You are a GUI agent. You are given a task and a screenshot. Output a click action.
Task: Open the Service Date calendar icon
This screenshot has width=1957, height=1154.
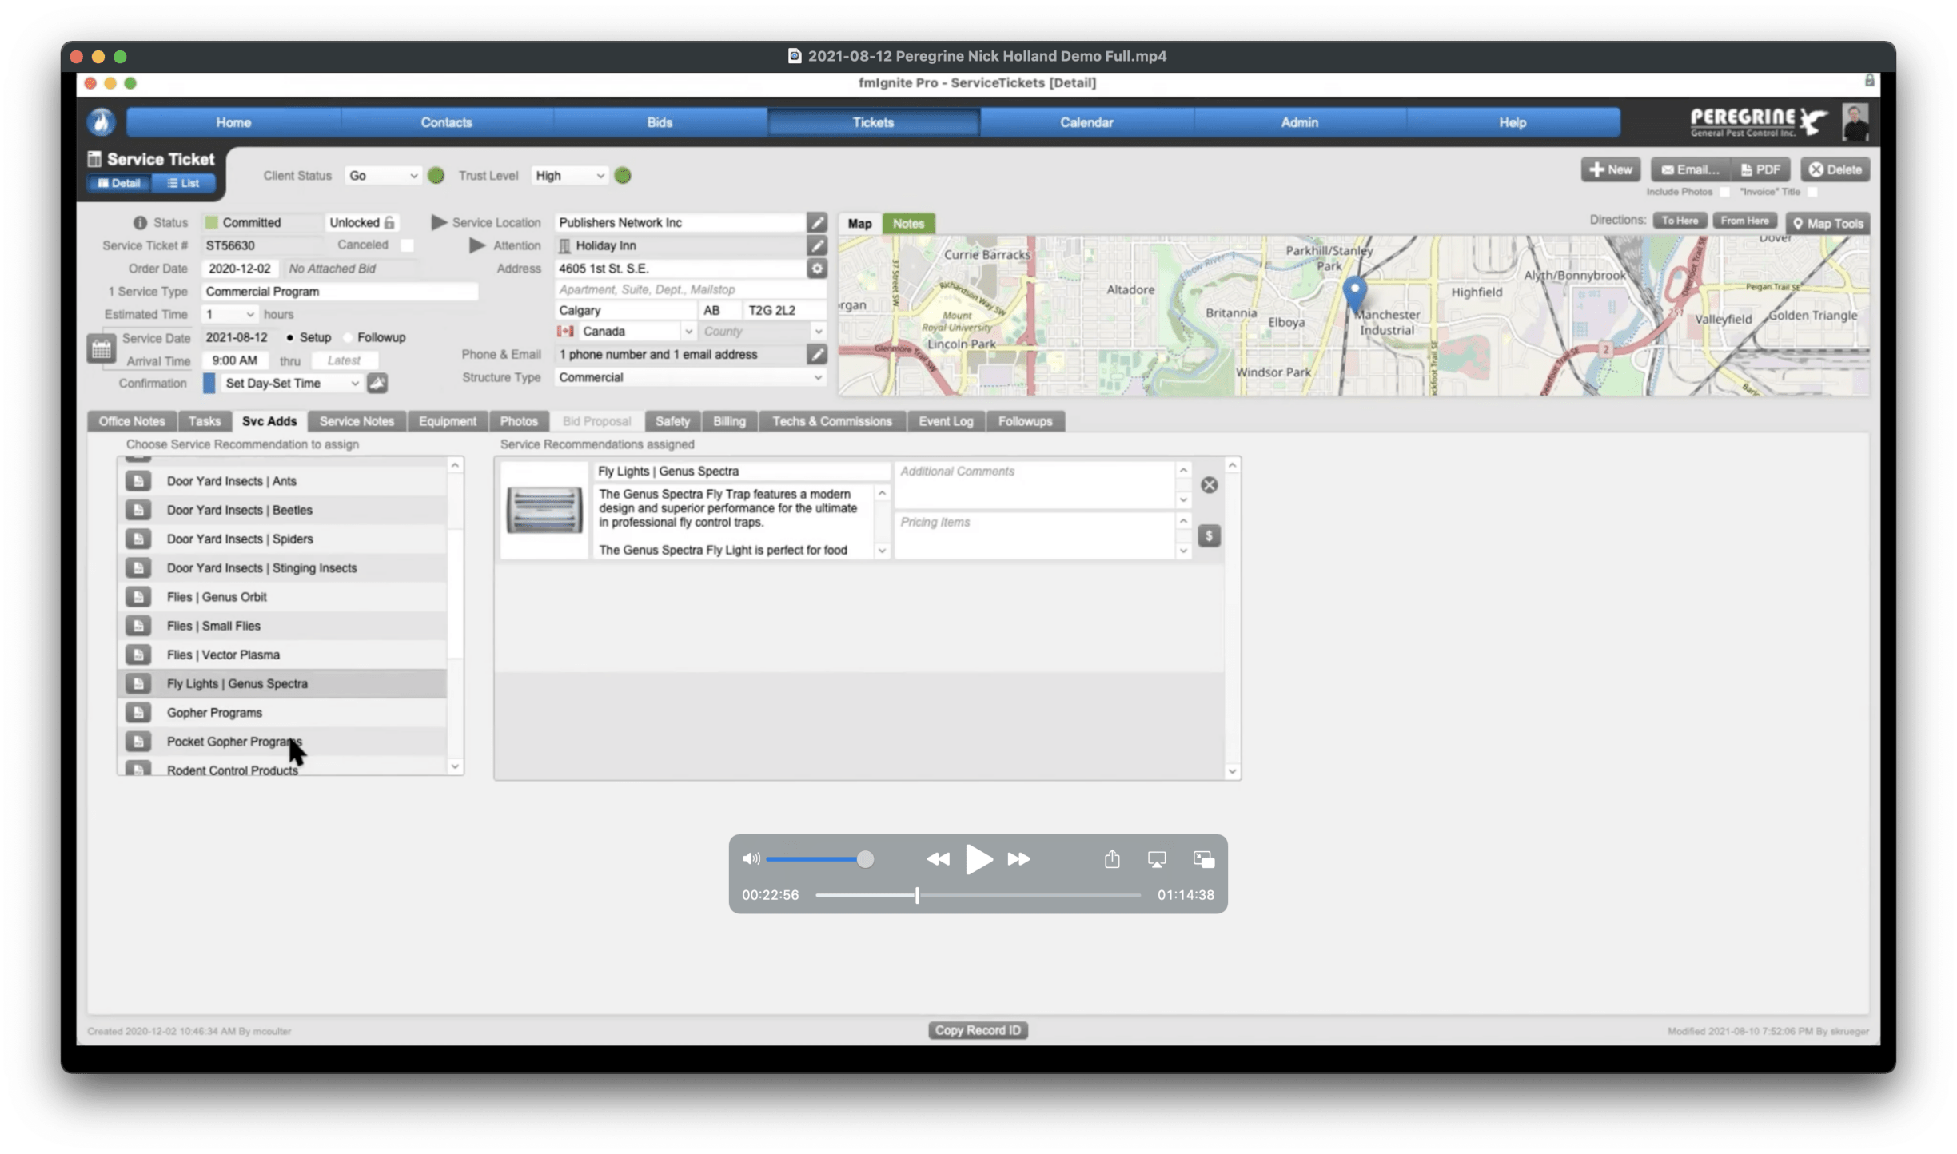tap(101, 348)
